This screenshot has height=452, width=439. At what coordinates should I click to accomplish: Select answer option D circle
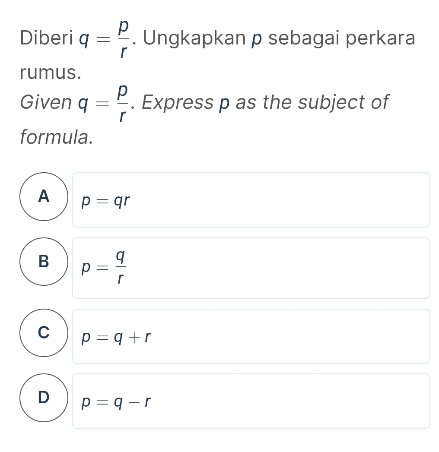tap(43, 398)
